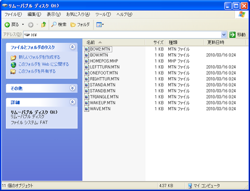Collapse the Details (詳細) panel
This screenshot has width=250, height=191.
[72, 102]
